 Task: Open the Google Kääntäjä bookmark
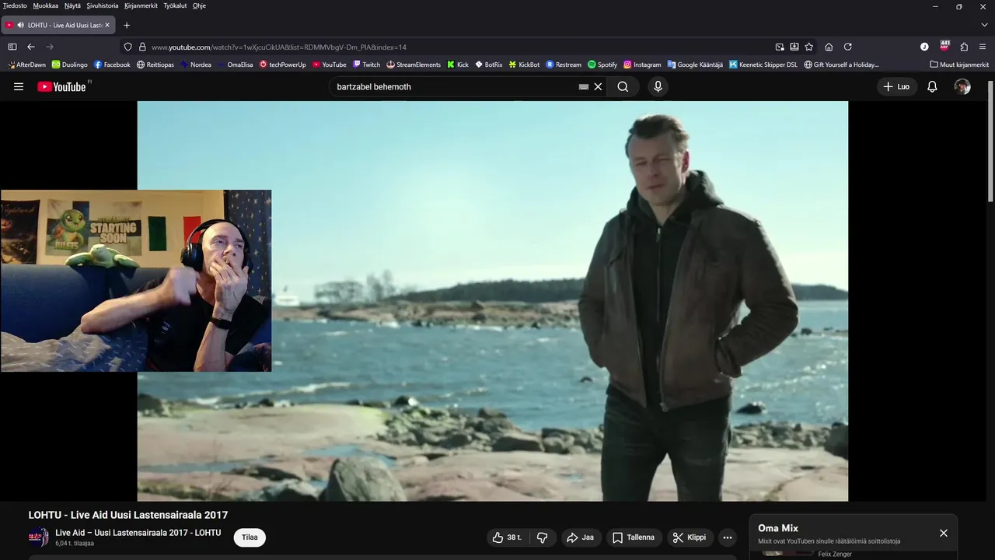pos(696,65)
